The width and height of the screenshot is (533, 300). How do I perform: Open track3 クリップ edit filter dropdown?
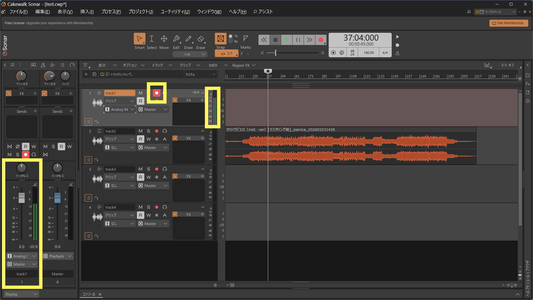coord(120,177)
